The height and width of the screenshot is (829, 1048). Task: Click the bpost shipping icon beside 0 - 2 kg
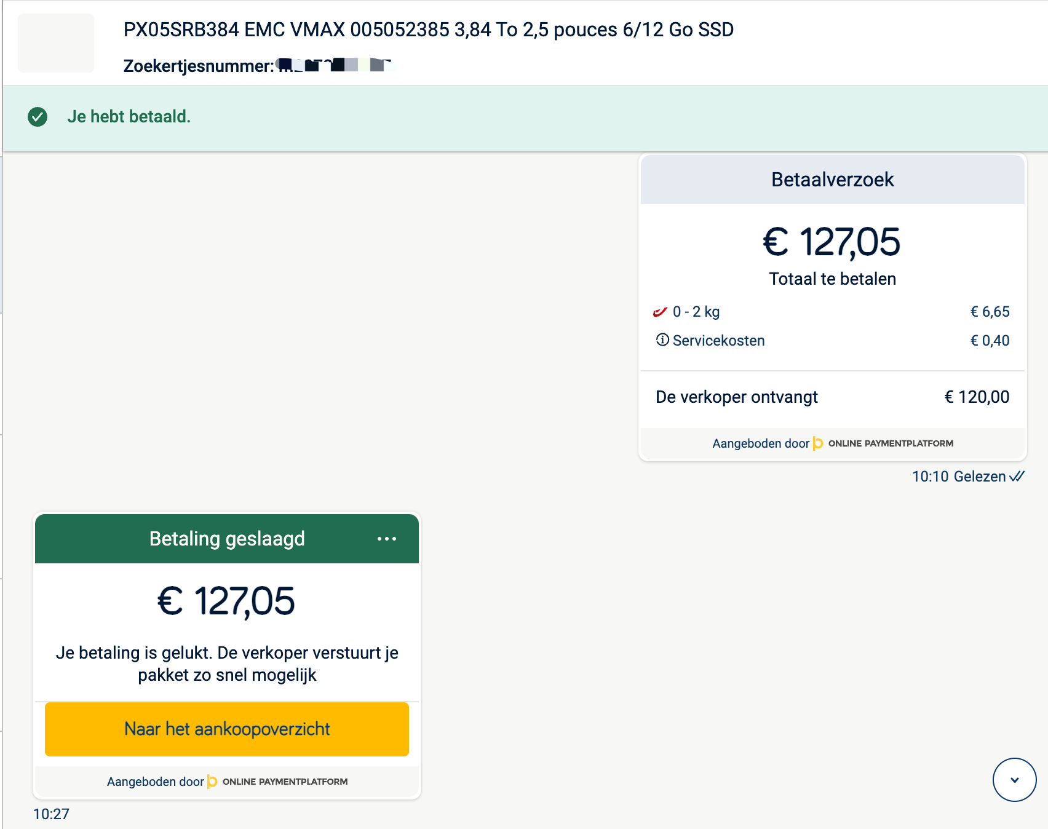(660, 312)
